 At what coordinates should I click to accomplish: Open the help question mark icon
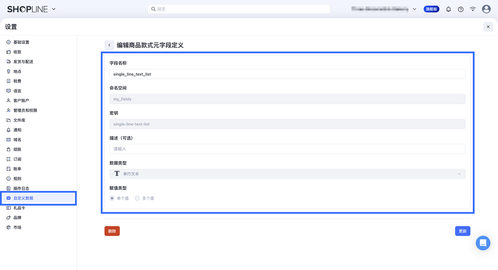[461, 9]
